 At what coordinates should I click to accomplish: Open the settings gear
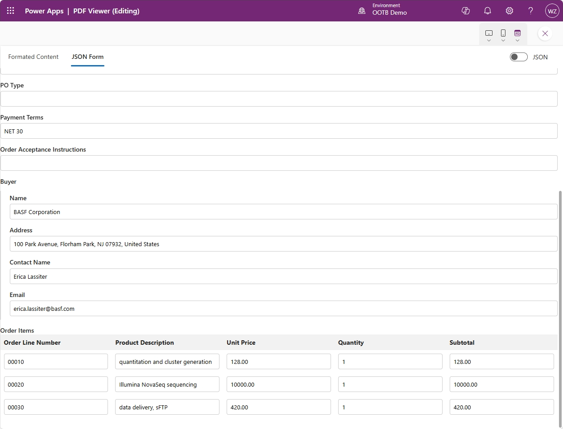click(x=509, y=11)
